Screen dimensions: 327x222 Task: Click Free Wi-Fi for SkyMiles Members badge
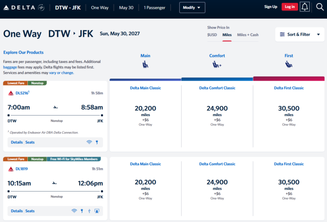pyautogui.click(x=74, y=159)
